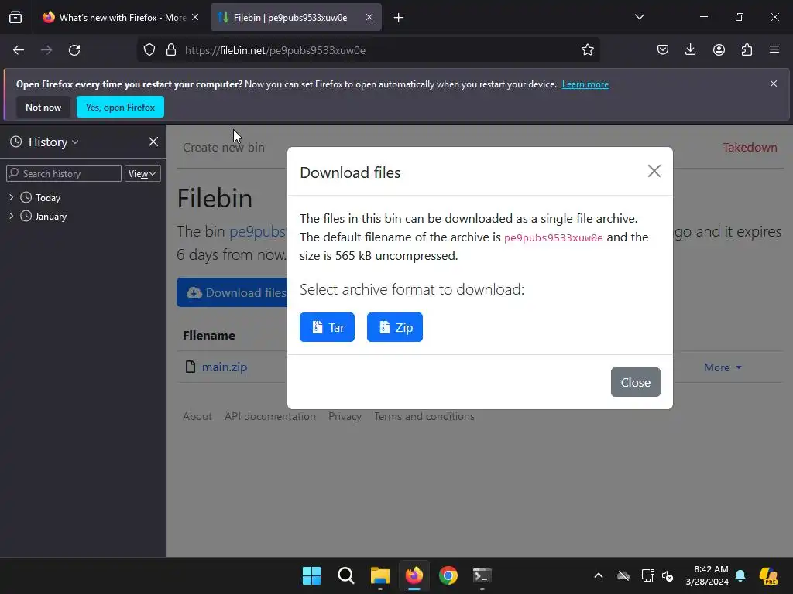
Task: Choose Not now in notification bar
Action: coord(43,107)
